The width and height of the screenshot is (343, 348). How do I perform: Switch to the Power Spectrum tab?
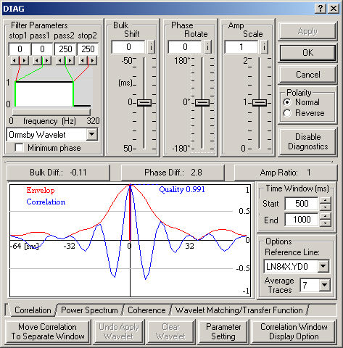[89, 310]
